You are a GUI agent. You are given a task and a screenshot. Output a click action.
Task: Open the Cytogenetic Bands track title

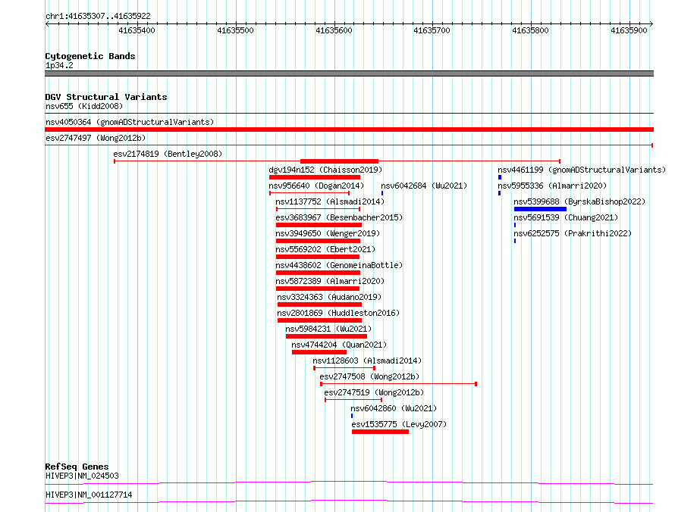[90, 56]
